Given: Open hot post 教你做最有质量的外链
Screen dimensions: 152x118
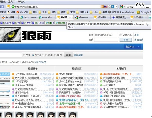Looking at the screenshot, I should click(114, 78).
